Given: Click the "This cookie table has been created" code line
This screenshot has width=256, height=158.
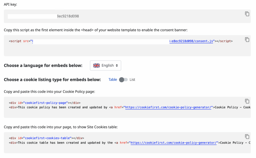Looking at the screenshot, I should click(62, 143).
